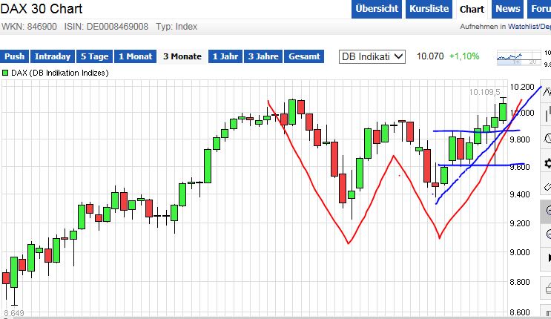Screen dimensions: 551x319
Task: Switch to the Übersicht tab
Action: click(377, 9)
